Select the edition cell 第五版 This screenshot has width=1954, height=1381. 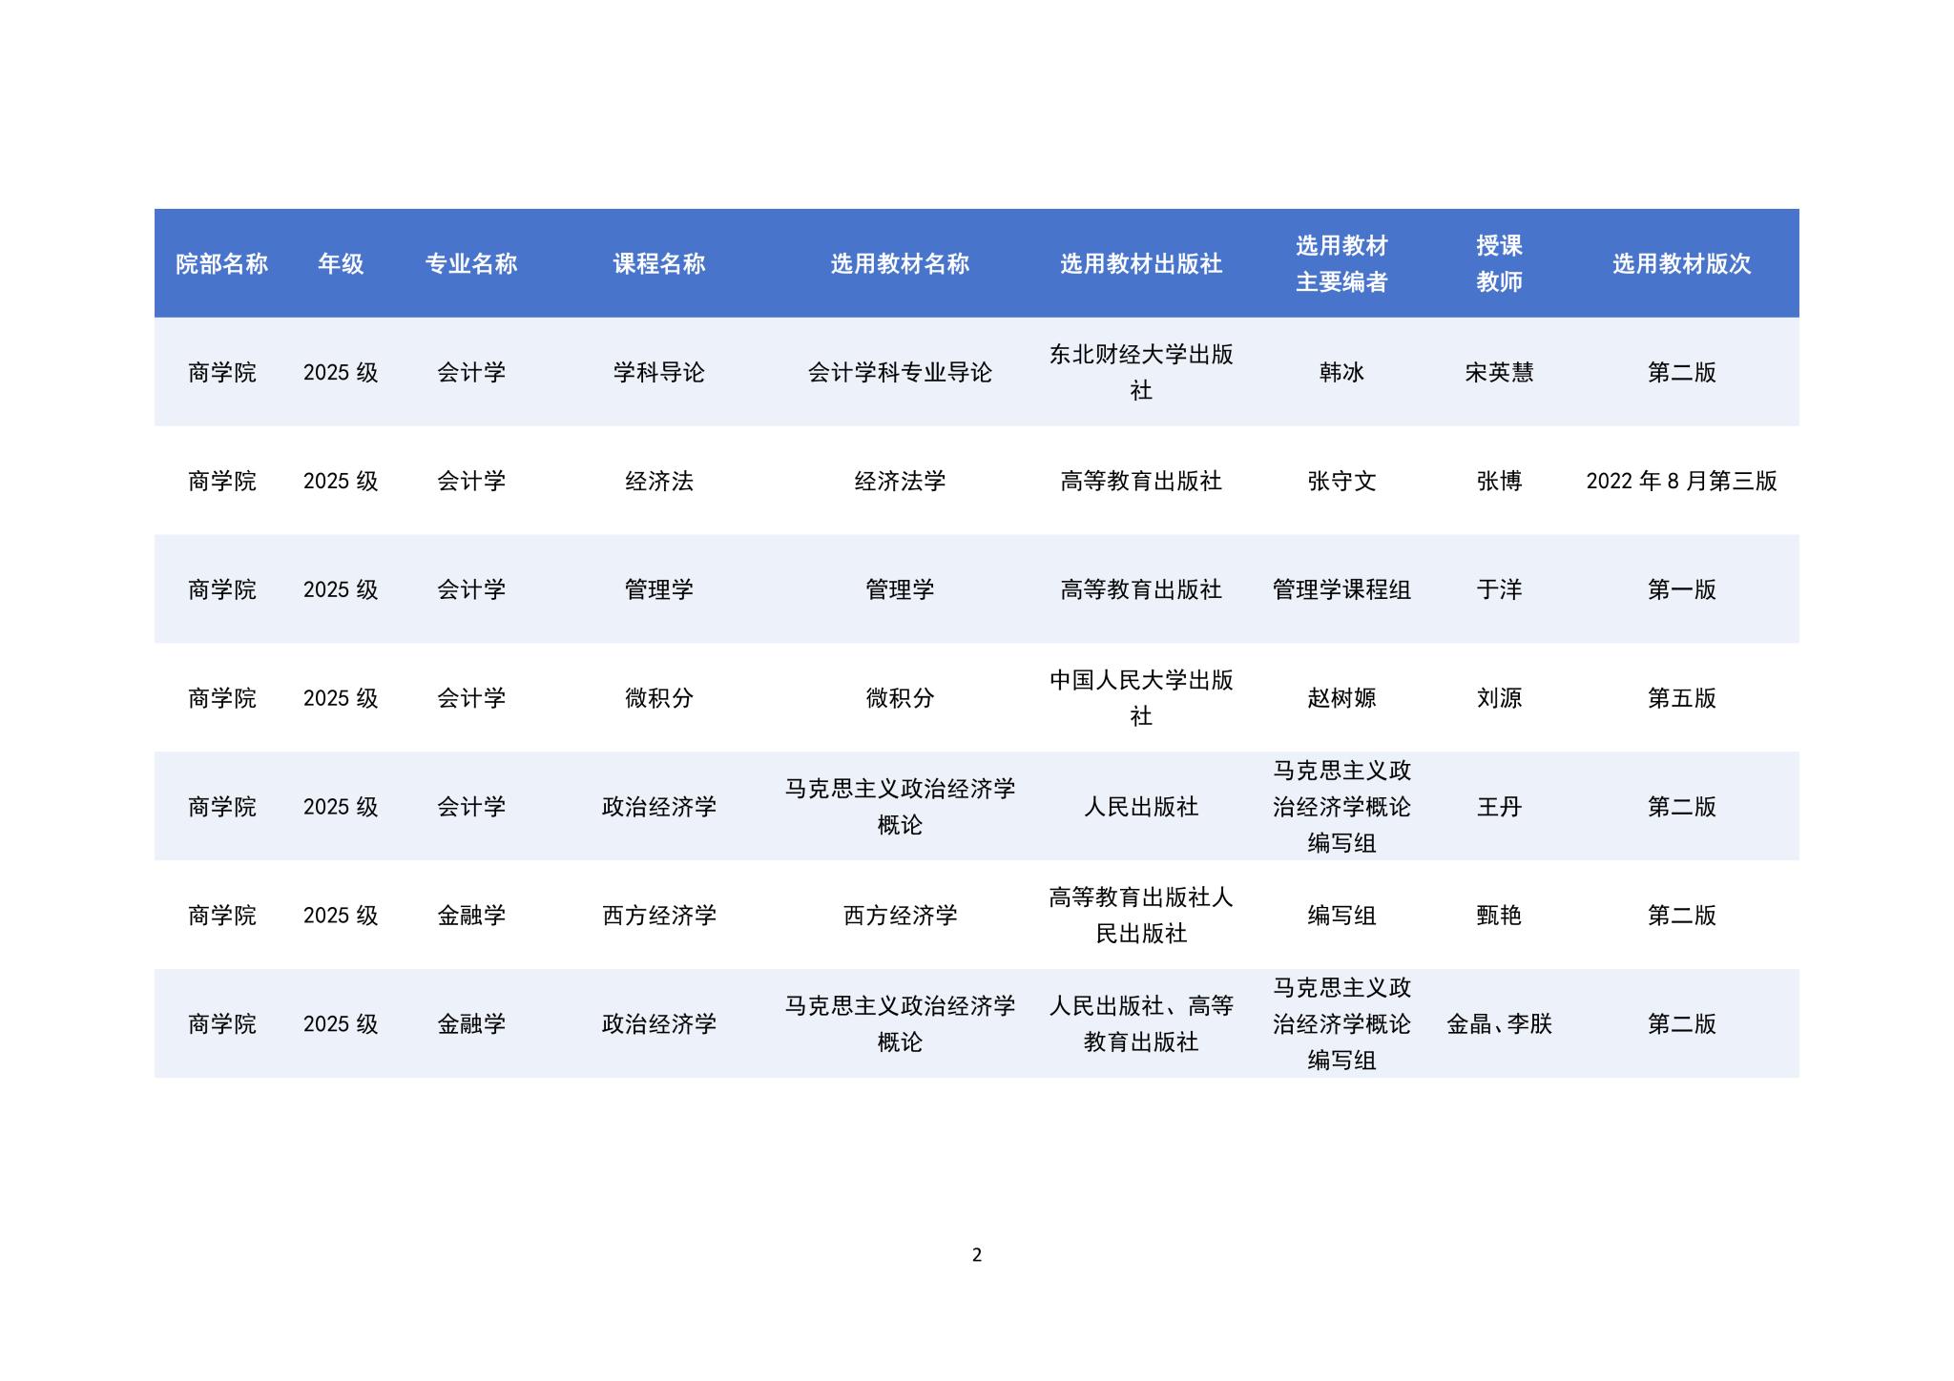(1682, 698)
